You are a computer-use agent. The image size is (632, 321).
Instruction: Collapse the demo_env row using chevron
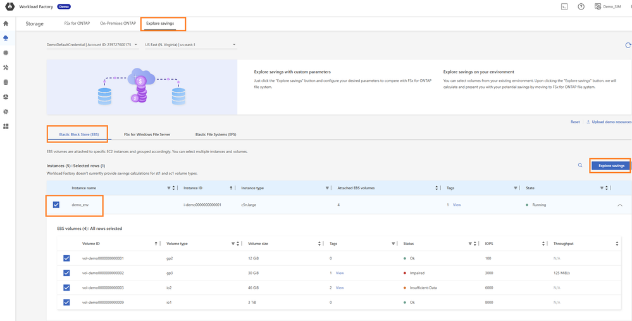click(619, 205)
